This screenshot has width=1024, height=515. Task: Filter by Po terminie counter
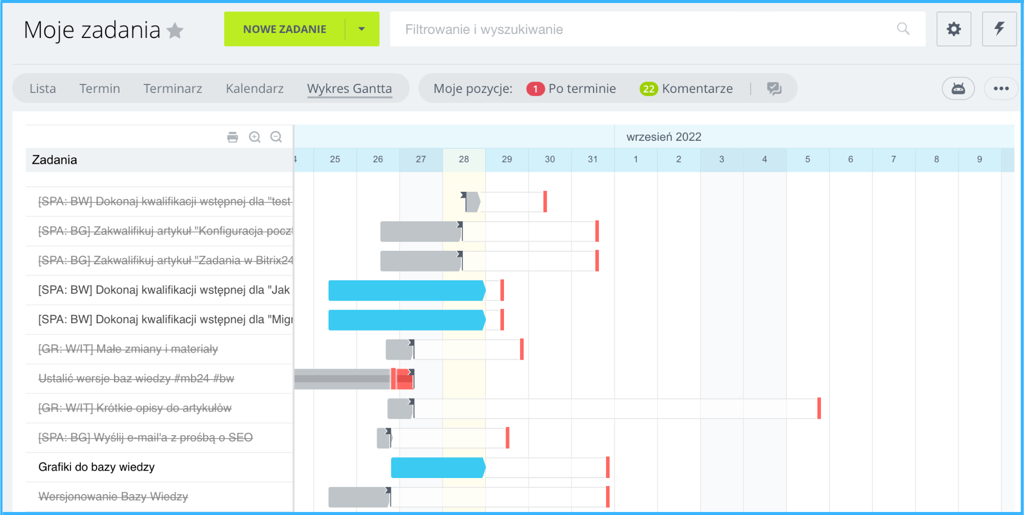tap(571, 88)
